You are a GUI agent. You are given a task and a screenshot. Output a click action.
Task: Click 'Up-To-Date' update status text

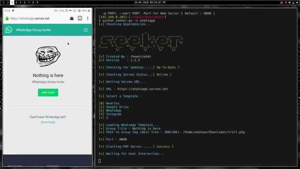point(166,67)
